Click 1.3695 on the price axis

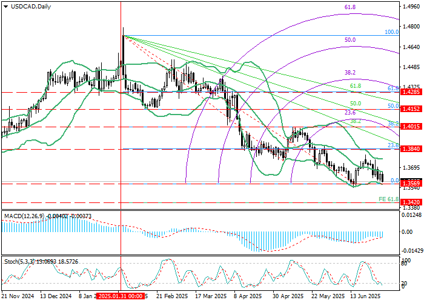[x=411, y=168]
